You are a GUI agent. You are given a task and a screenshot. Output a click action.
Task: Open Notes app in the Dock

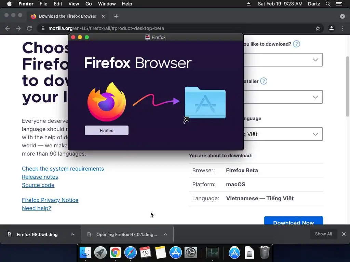click(161, 253)
